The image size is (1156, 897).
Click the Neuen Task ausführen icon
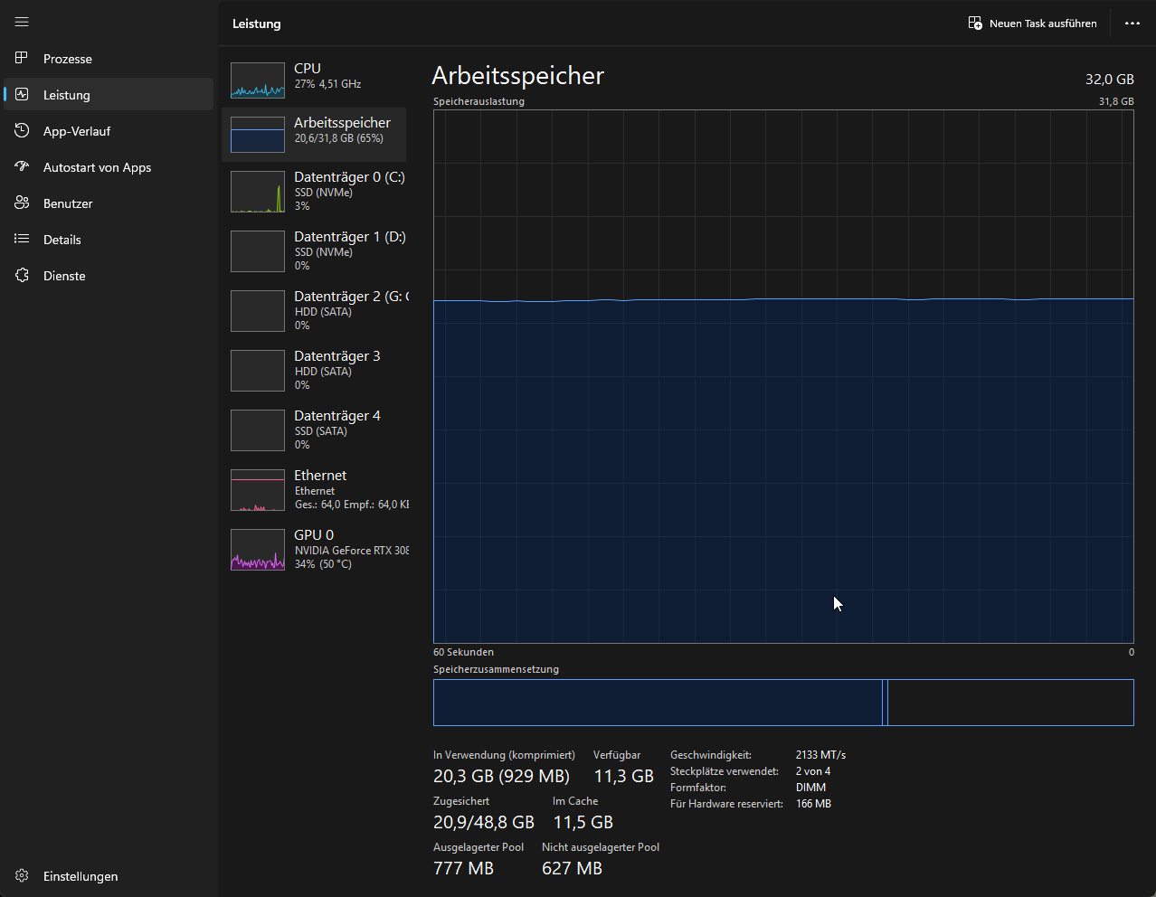975,24
